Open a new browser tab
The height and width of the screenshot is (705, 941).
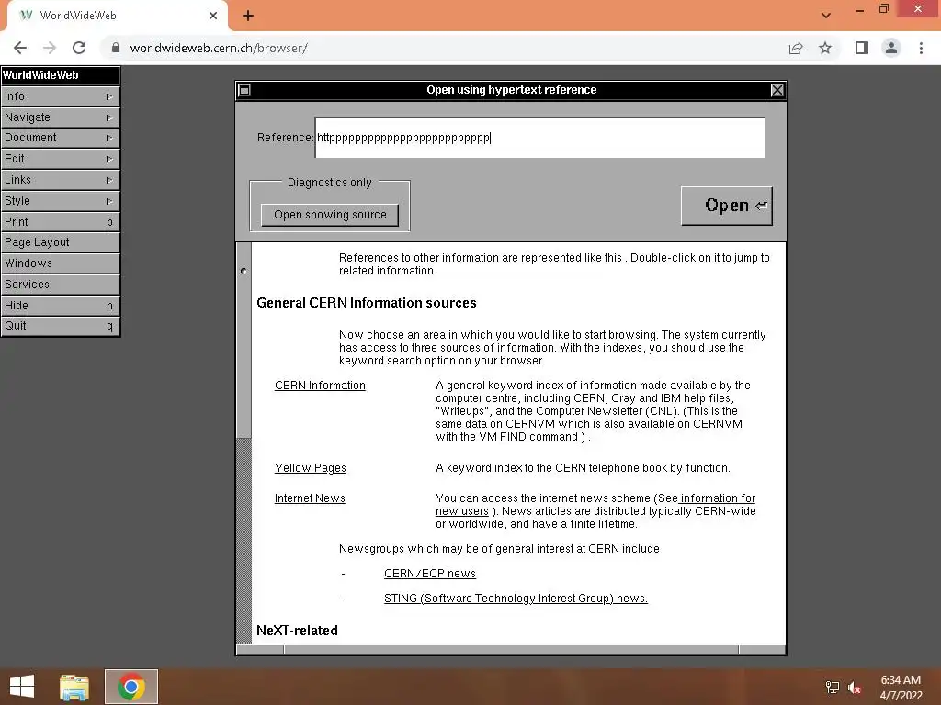pyautogui.click(x=248, y=16)
